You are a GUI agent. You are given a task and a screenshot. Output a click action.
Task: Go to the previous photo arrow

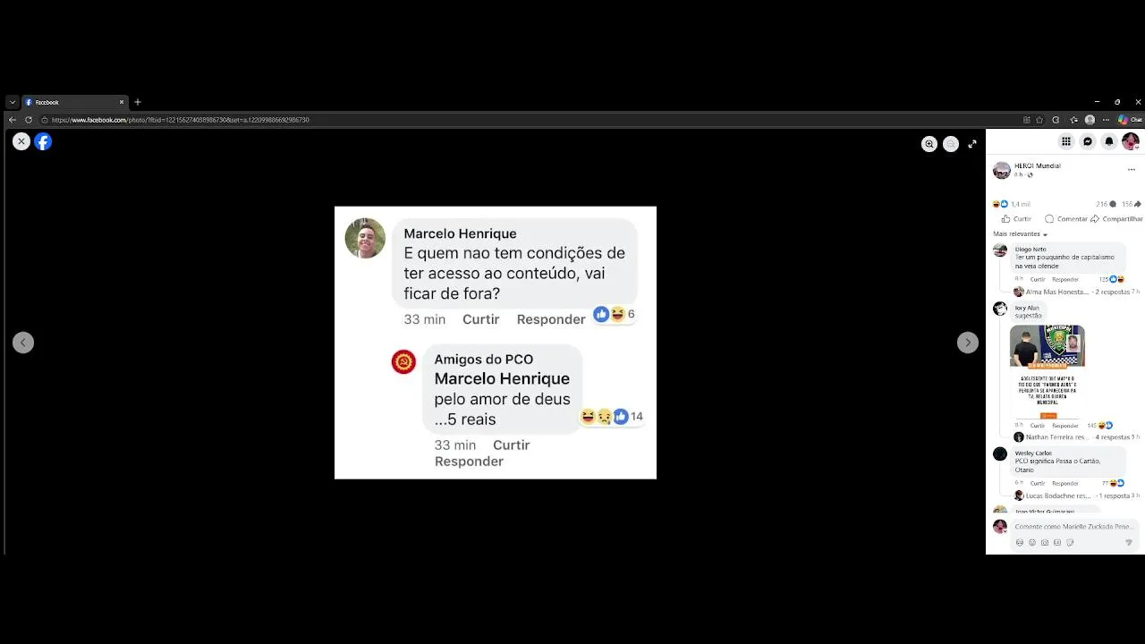tap(23, 343)
